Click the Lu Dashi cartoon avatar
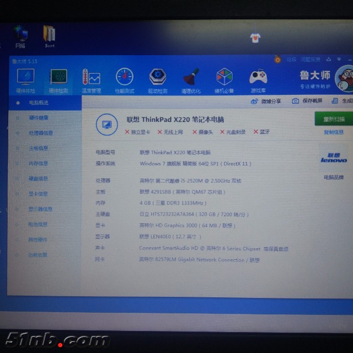Screen dimensions: 353x353 tap(344, 78)
